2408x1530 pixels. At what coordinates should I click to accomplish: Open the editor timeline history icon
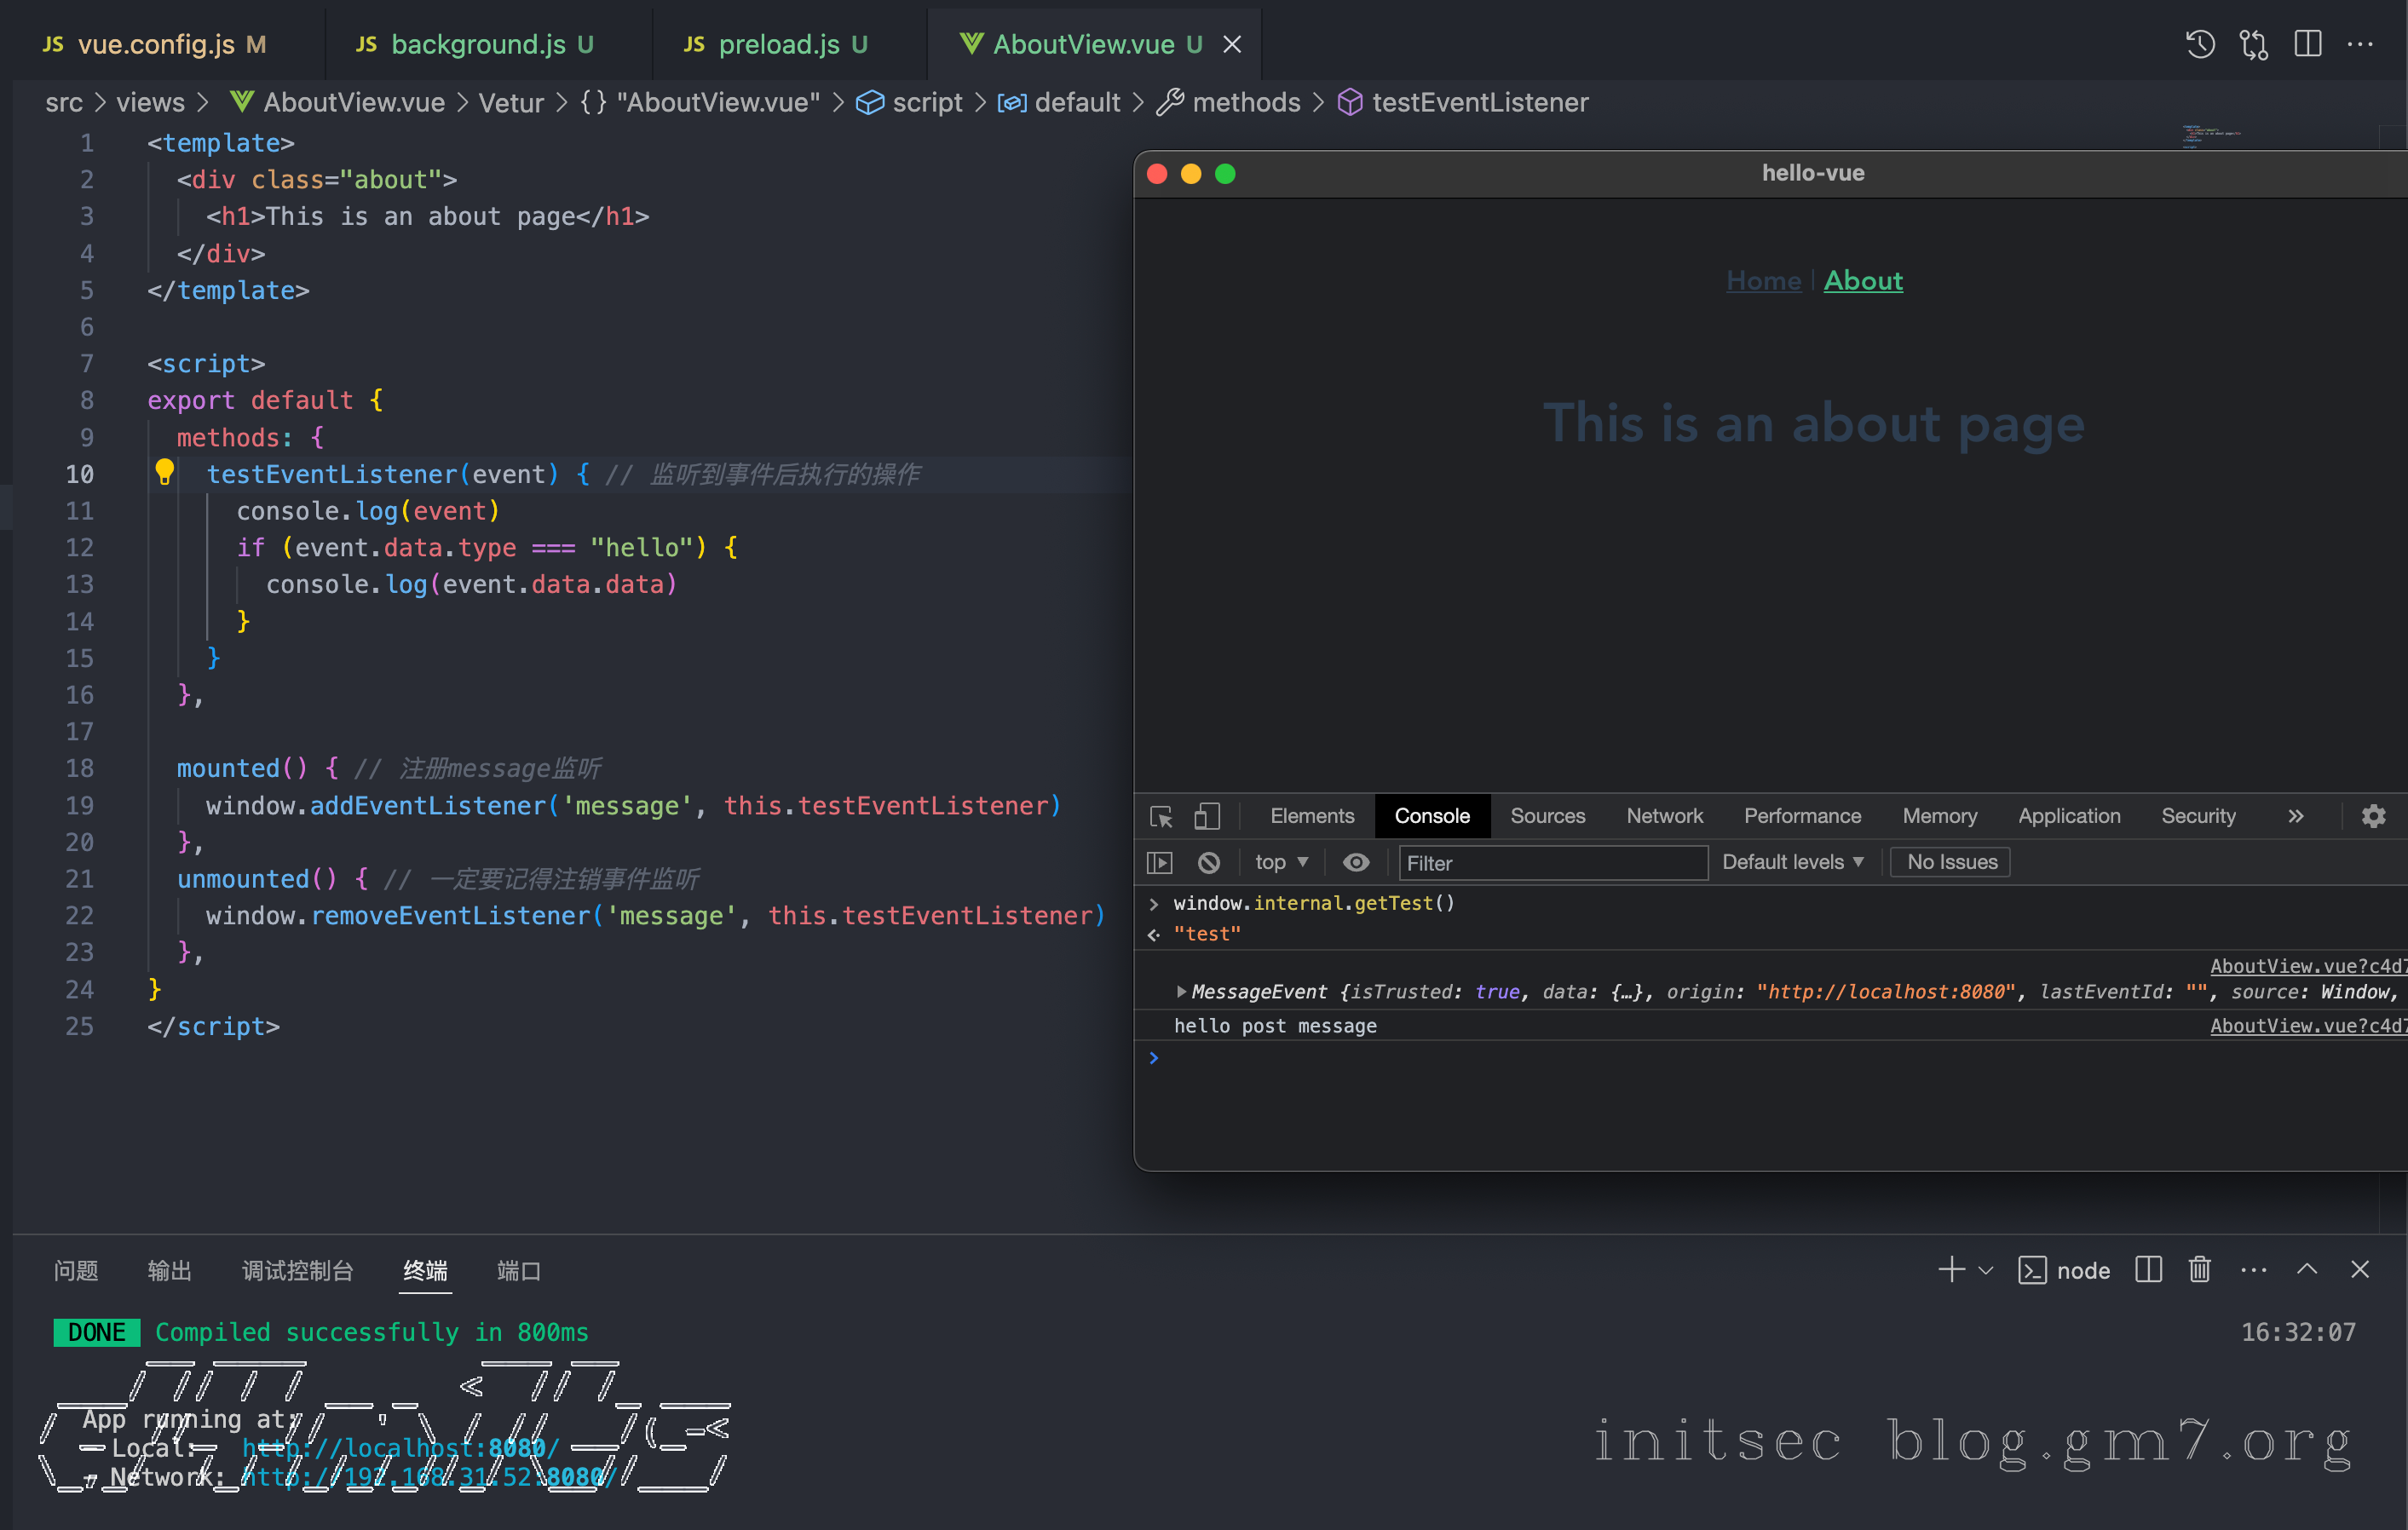point(2199,44)
